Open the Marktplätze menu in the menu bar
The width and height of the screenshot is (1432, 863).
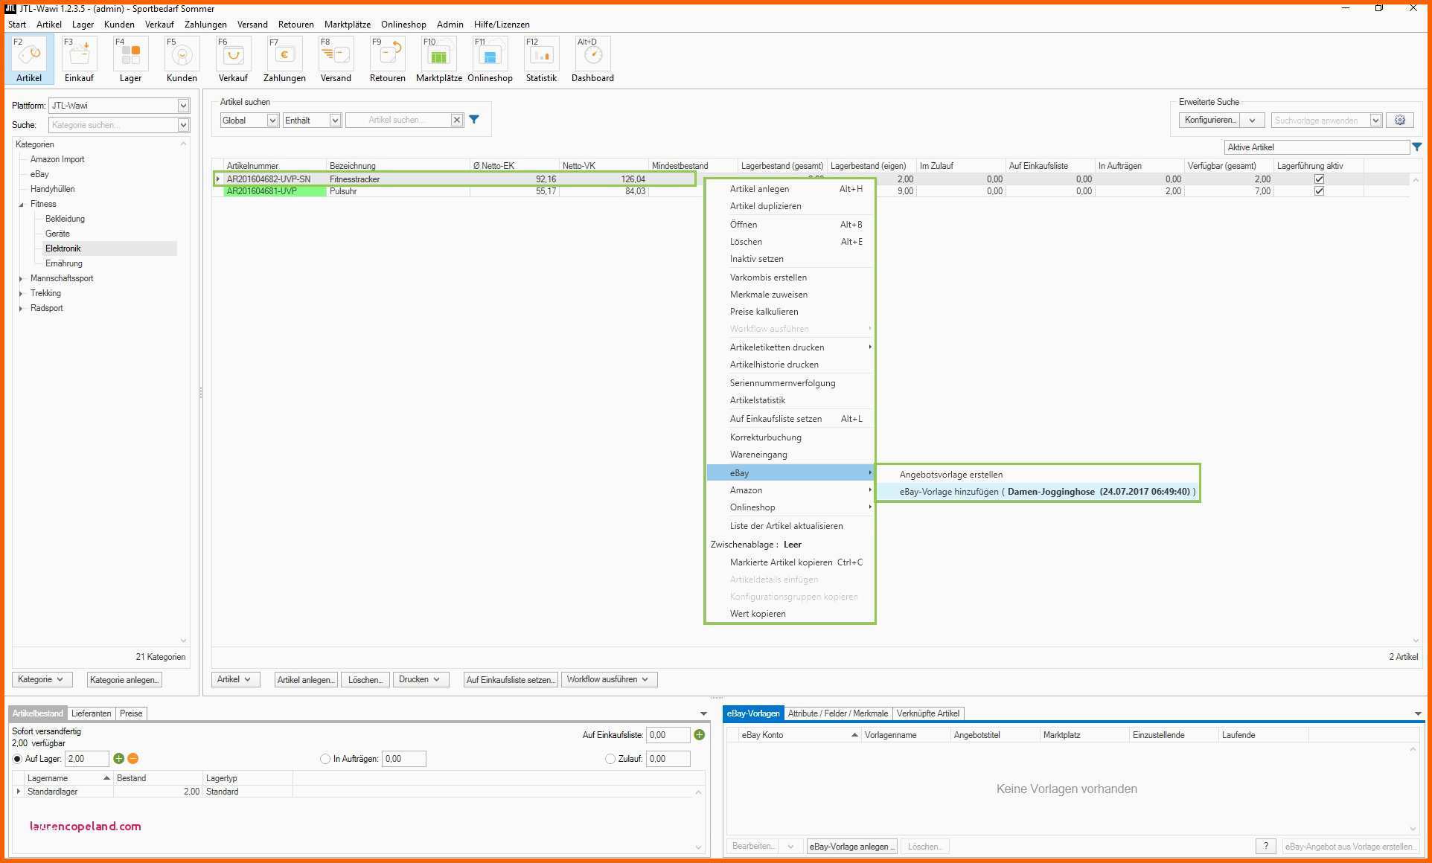click(348, 25)
